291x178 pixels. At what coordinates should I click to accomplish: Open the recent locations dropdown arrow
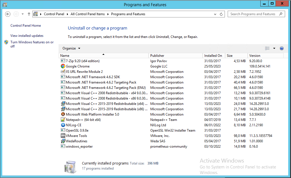[x=23, y=14]
